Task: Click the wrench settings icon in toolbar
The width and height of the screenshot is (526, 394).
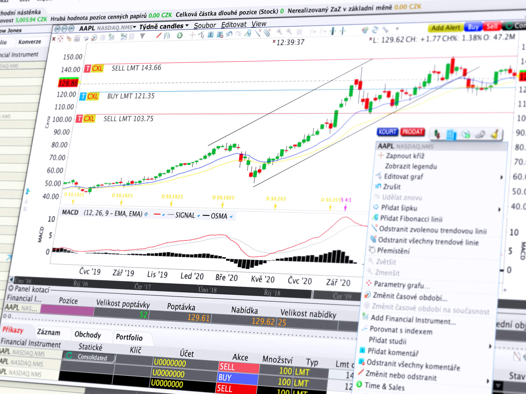Action: point(385,29)
